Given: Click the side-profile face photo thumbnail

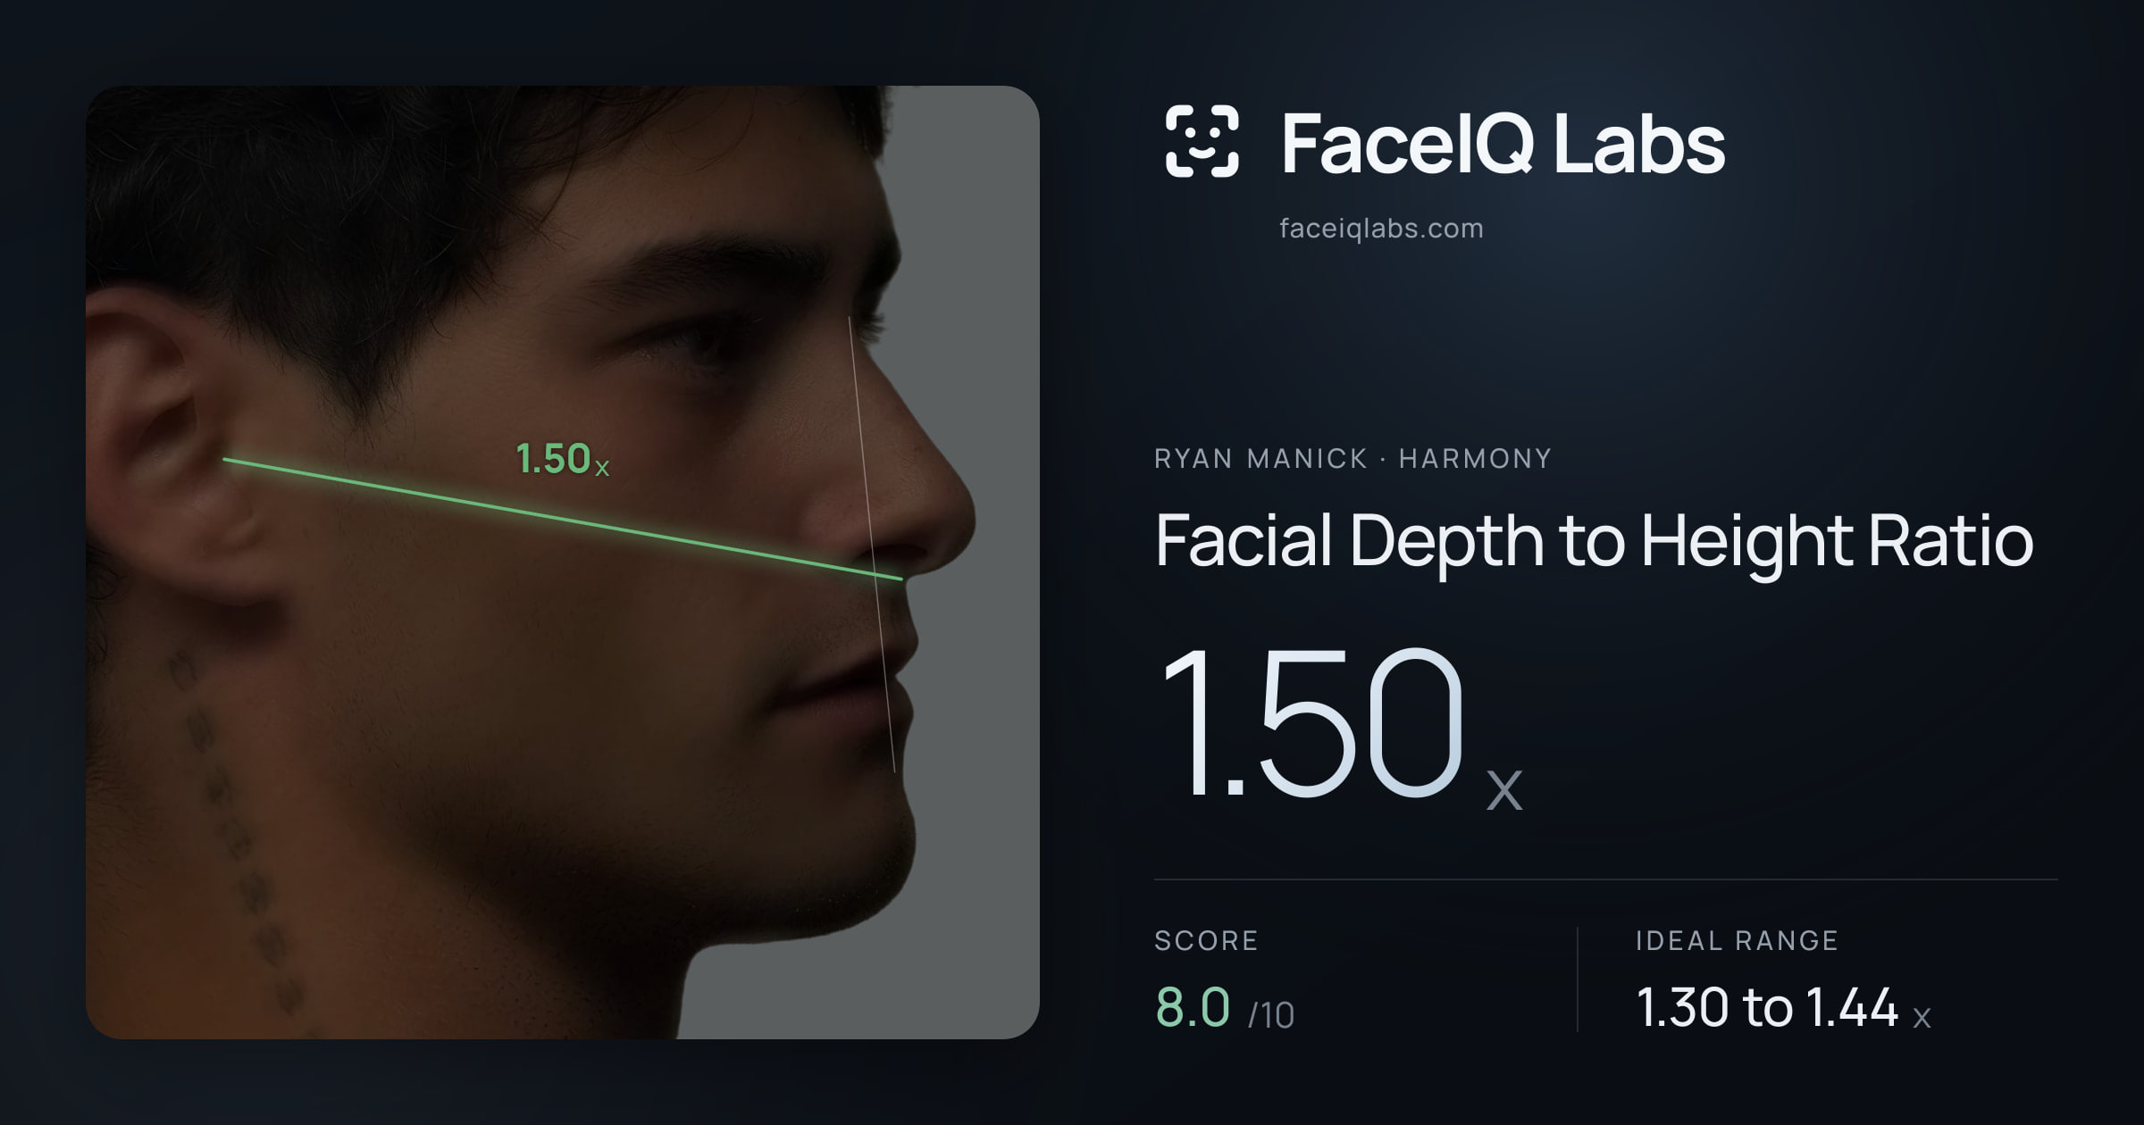Looking at the screenshot, I should pos(563,562).
